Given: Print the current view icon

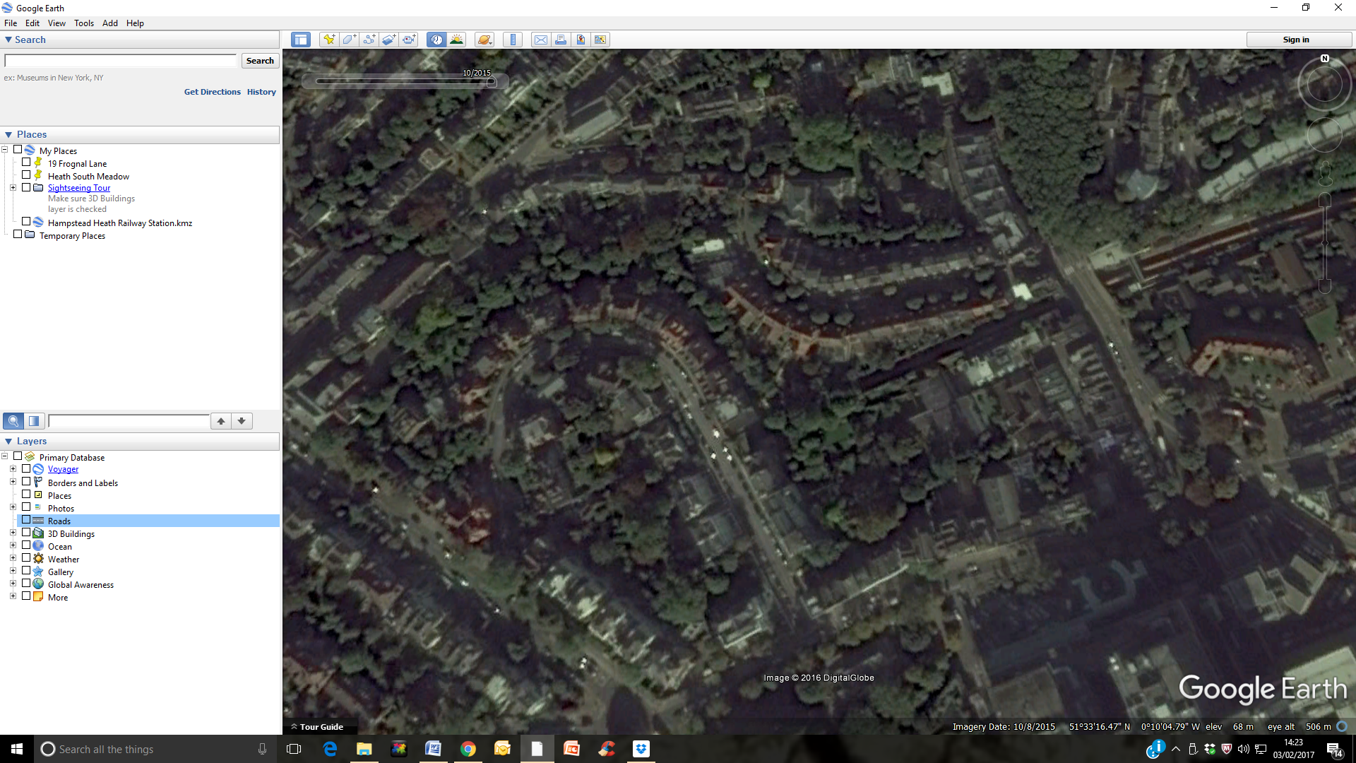Looking at the screenshot, I should pos(560,40).
